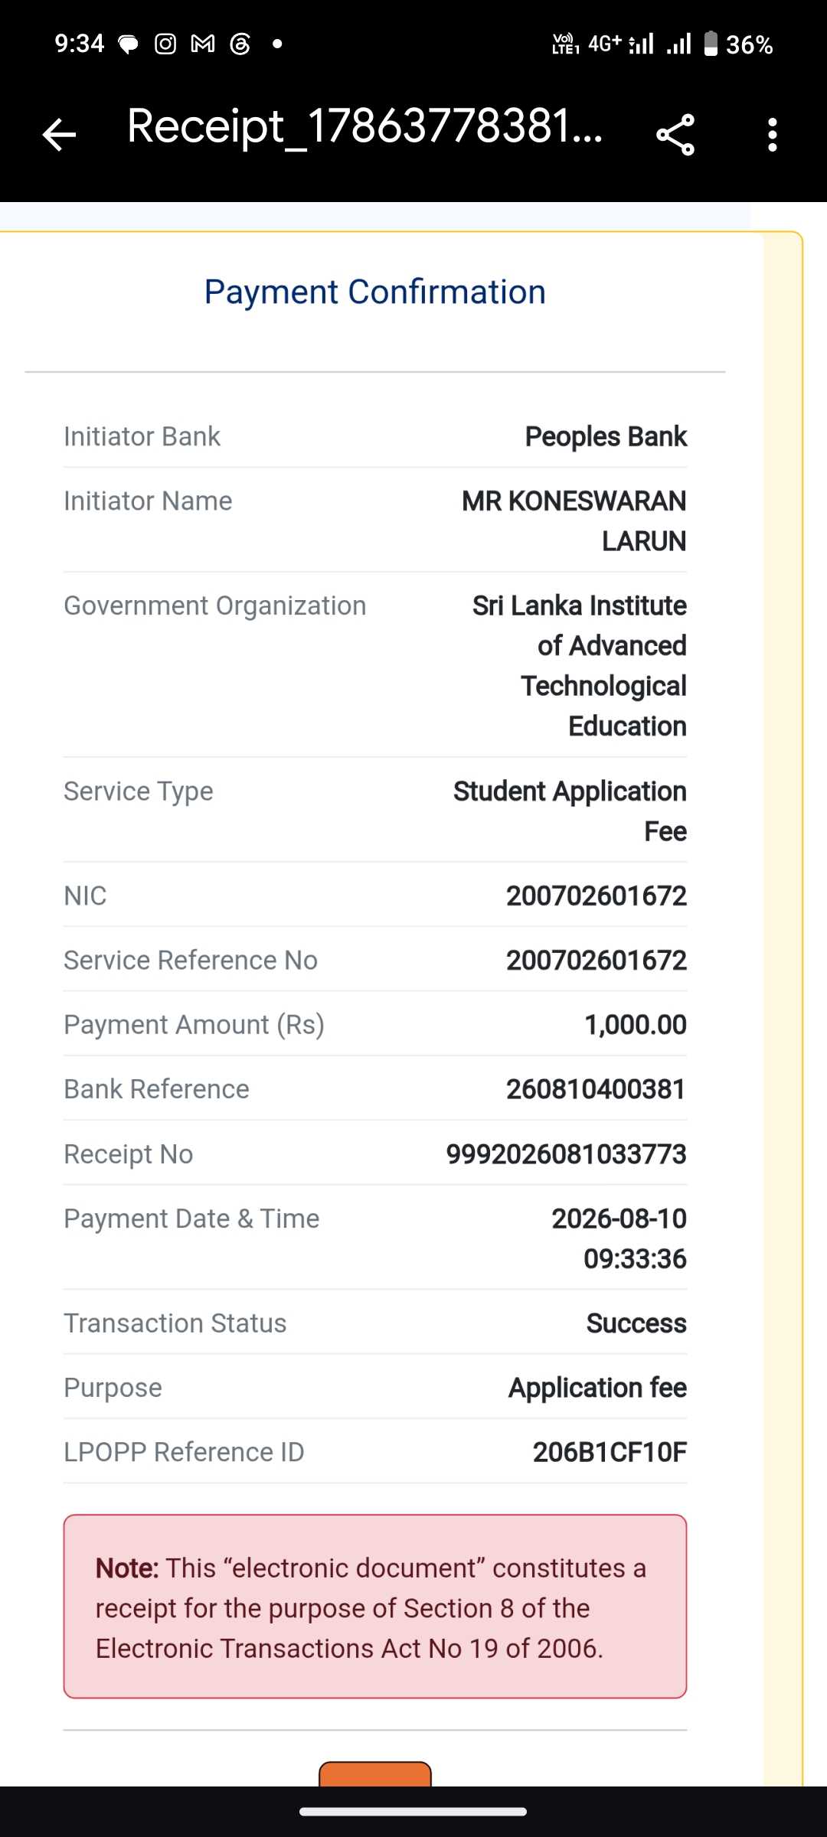
Task: Tap the orange button at bottom
Action: [375, 1774]
